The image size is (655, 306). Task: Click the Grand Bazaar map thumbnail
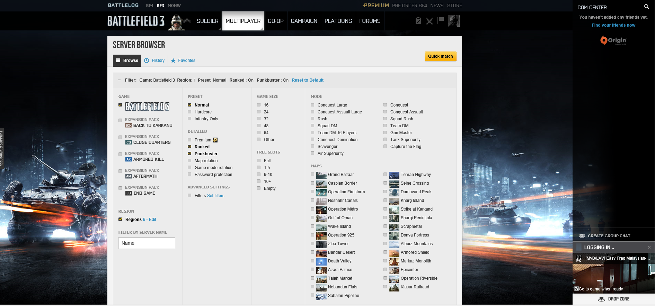(321, 175)
